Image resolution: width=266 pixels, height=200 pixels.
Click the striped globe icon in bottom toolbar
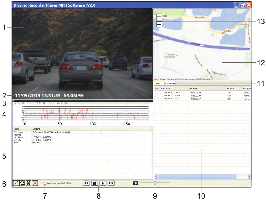29,183
